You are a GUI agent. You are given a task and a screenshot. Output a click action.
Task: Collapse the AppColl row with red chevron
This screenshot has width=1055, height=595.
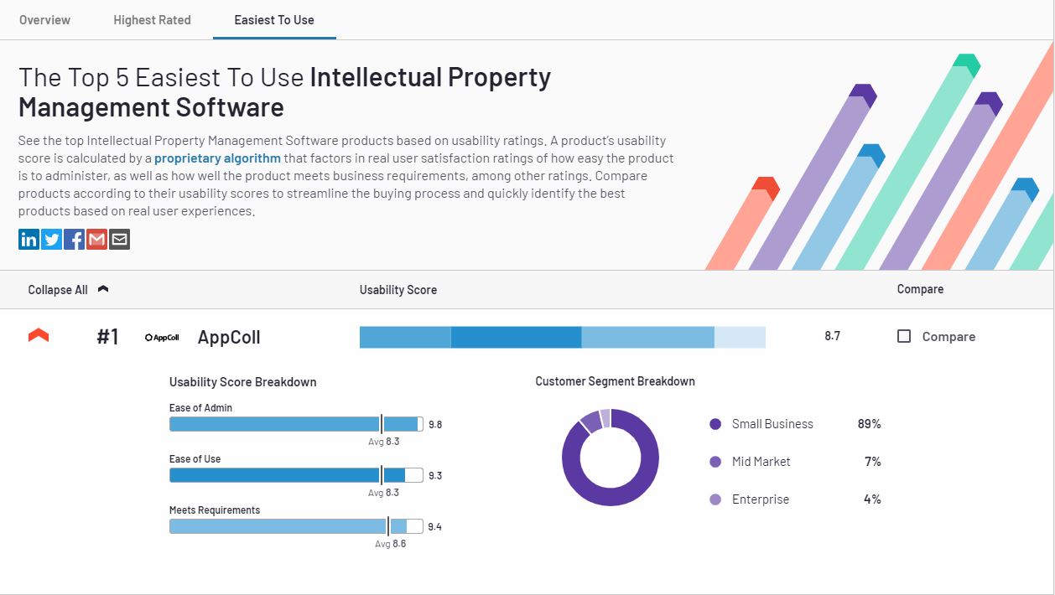[39, 336]
